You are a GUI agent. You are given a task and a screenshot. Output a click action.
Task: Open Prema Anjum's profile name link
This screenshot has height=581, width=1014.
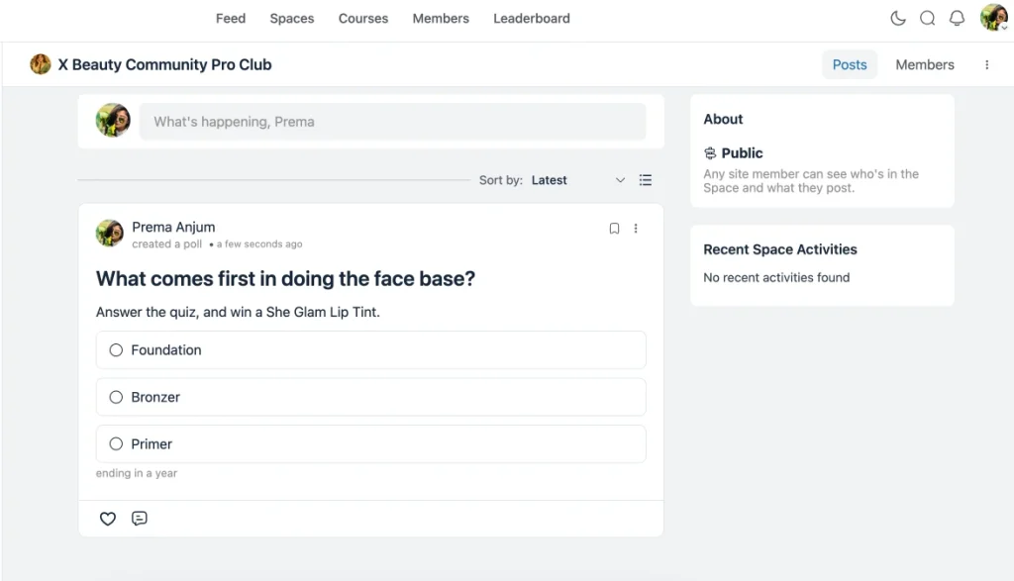point(173,227)
